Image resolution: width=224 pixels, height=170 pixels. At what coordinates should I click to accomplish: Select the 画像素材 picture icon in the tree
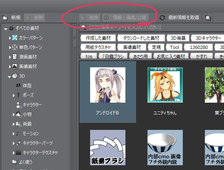pos(15,66)
